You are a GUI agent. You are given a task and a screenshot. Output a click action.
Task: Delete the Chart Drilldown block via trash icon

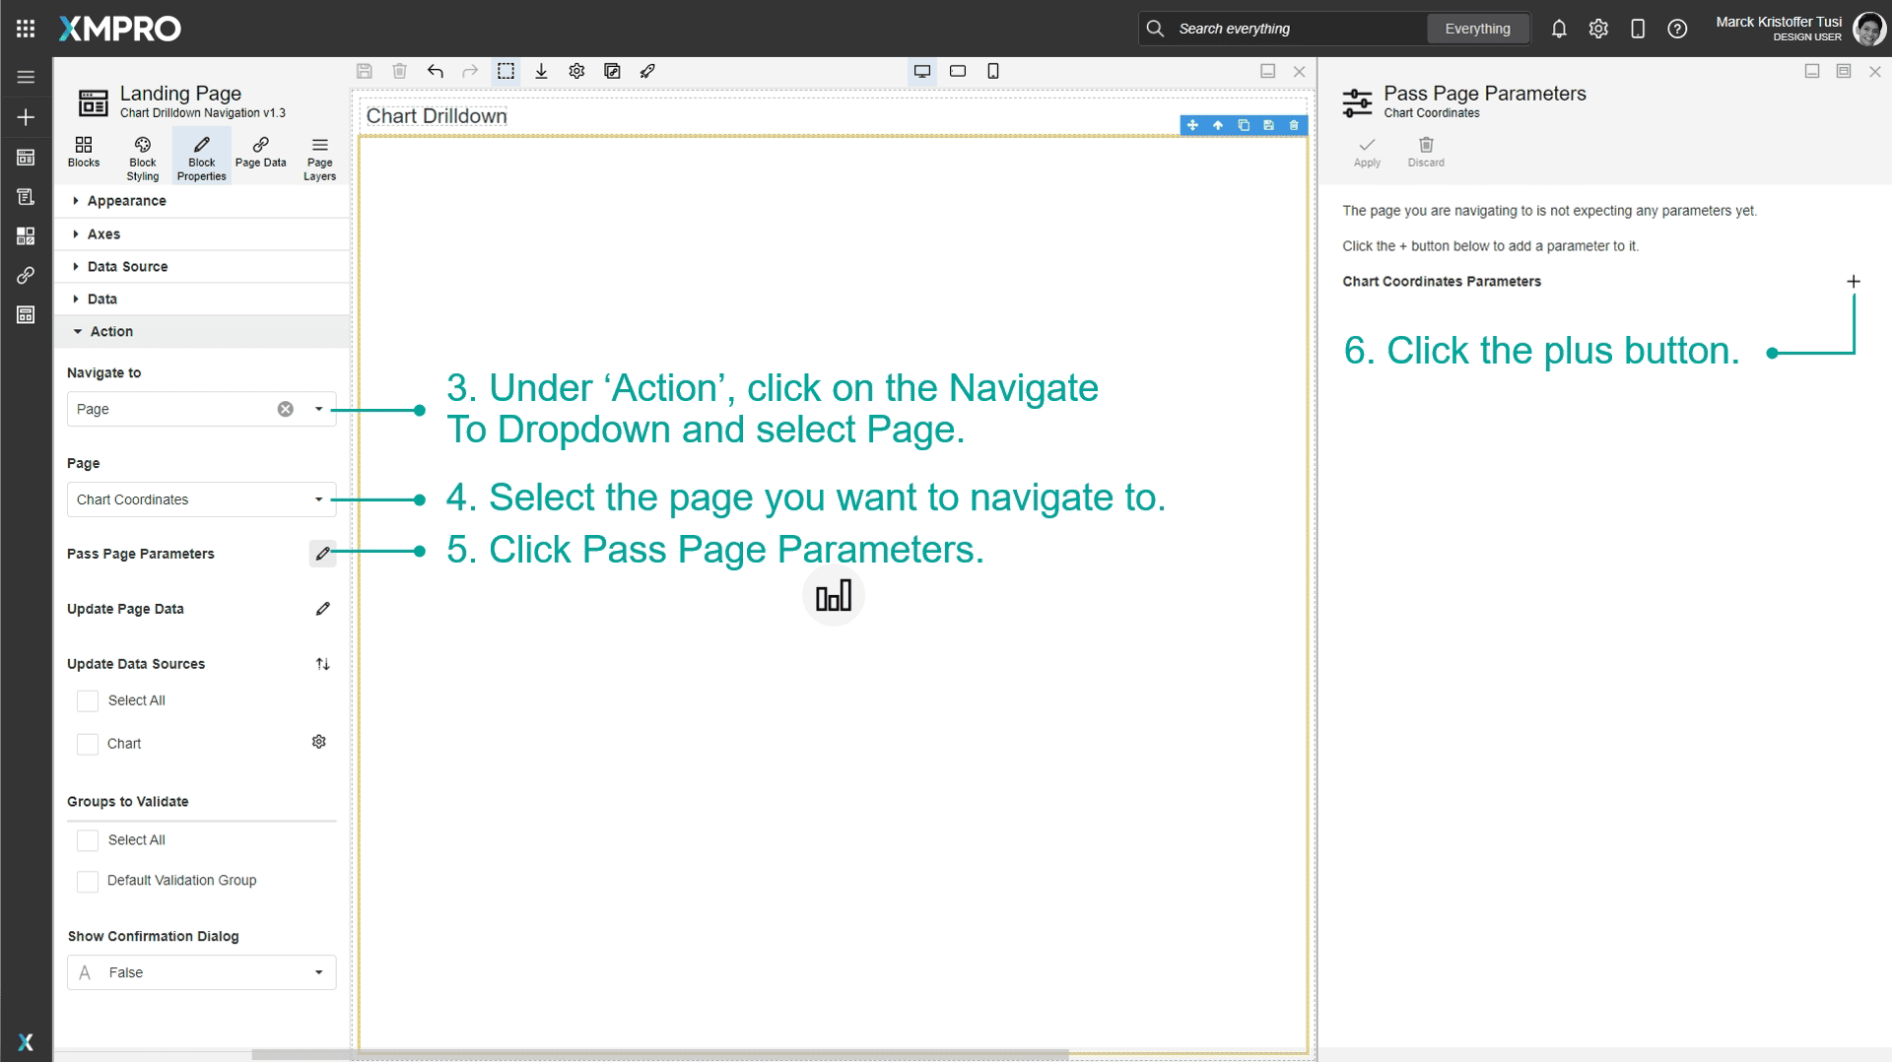click(1294, 125)
